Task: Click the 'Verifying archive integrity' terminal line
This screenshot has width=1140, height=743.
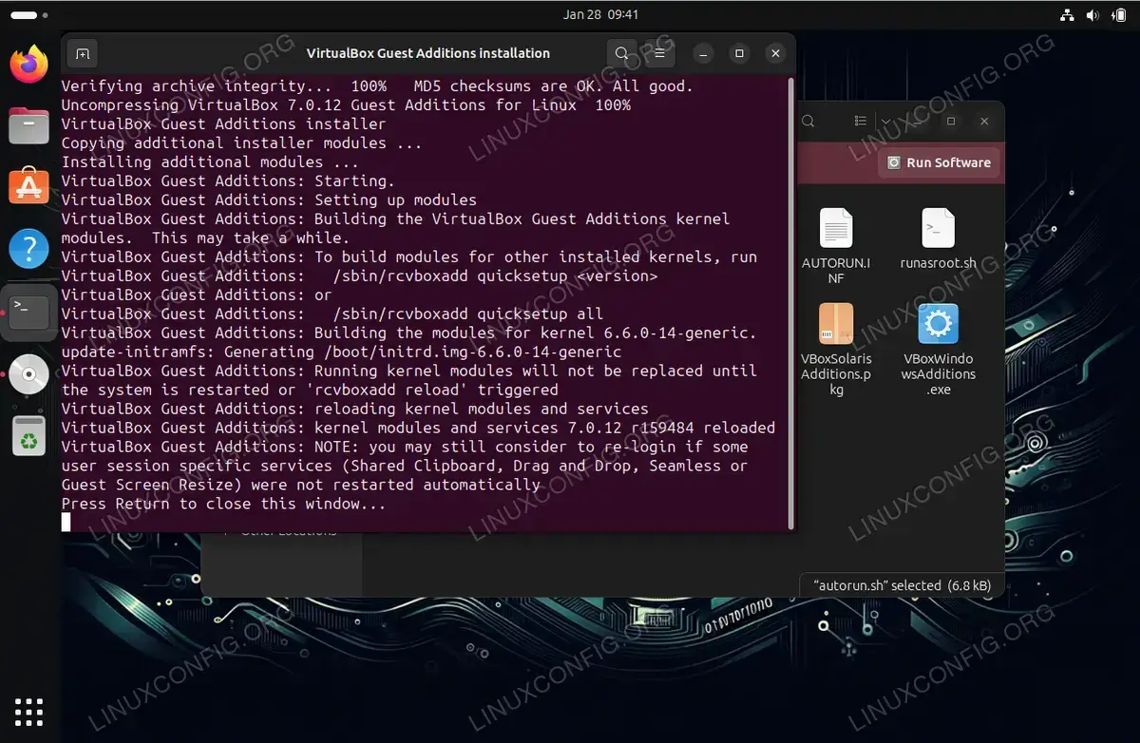Action: 377,86
